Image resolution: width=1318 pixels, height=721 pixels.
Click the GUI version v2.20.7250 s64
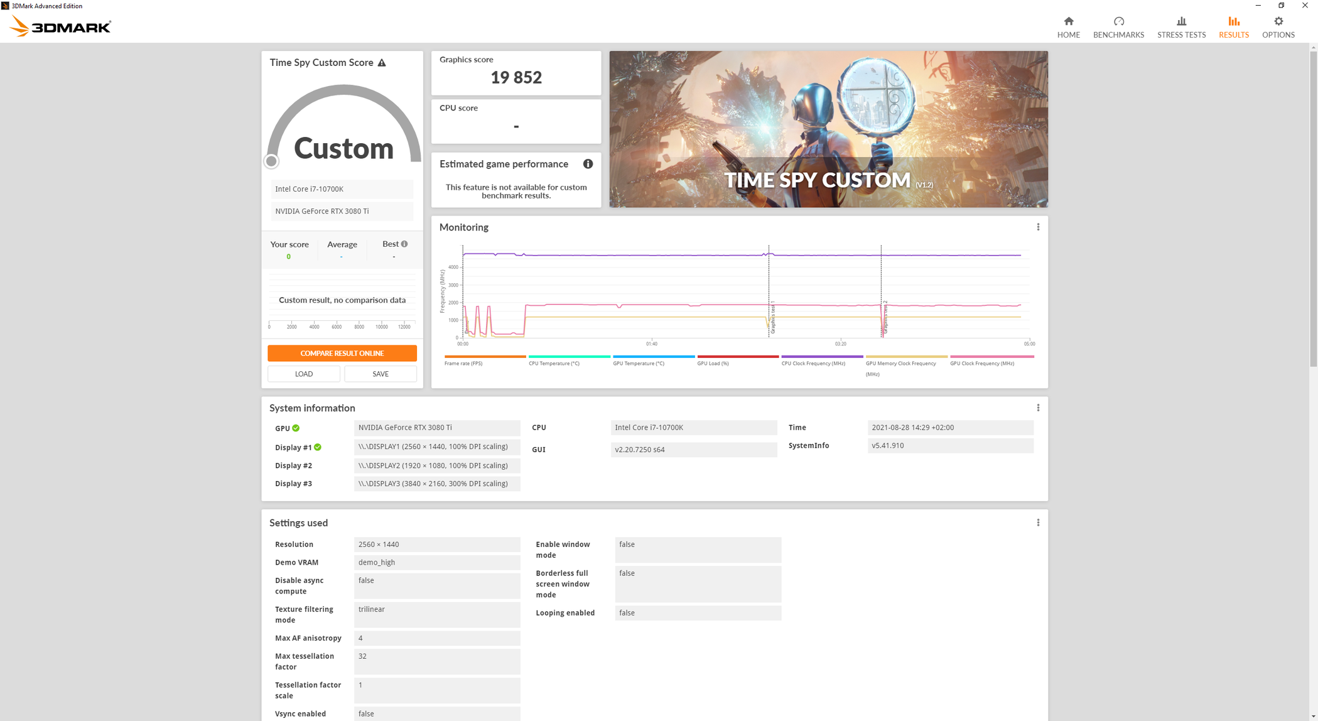coord(694,450)
